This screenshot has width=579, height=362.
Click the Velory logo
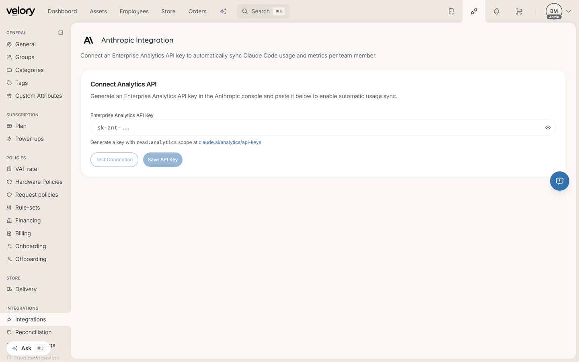pyautogui.click(x=21, y=11)
